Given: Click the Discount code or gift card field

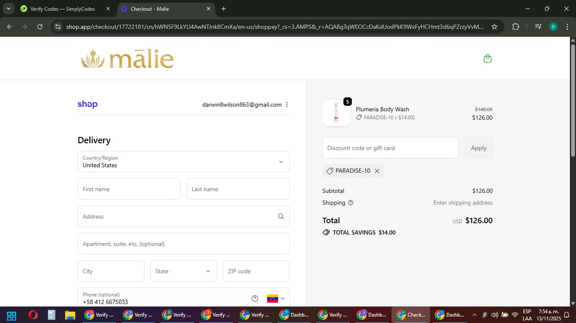Looking at the screenshot, I should pyautogui.click(x=391, y=148).
